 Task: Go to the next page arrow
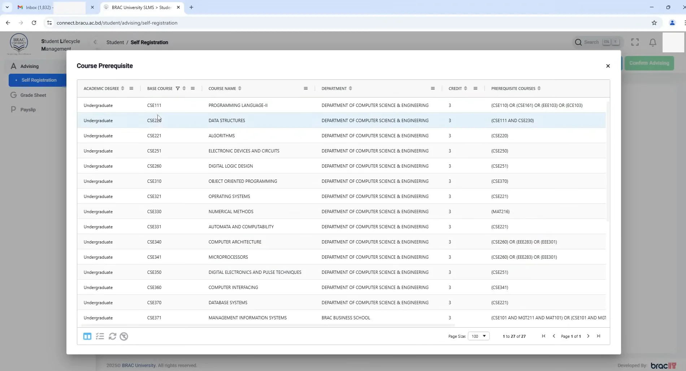tap(588, 336)
